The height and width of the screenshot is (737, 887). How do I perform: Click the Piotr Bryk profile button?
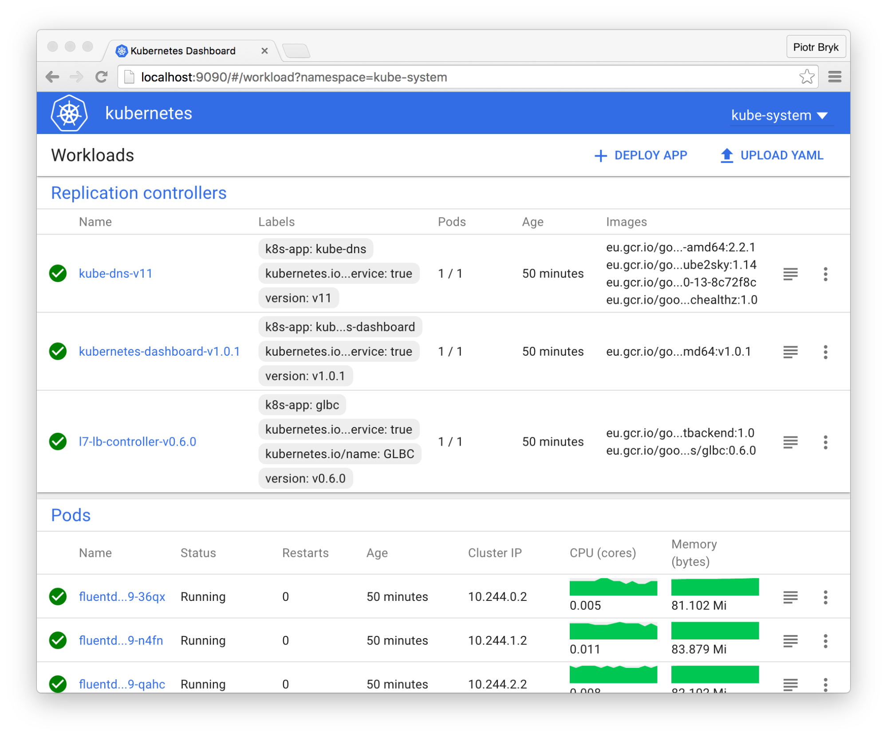pos(815,47)
